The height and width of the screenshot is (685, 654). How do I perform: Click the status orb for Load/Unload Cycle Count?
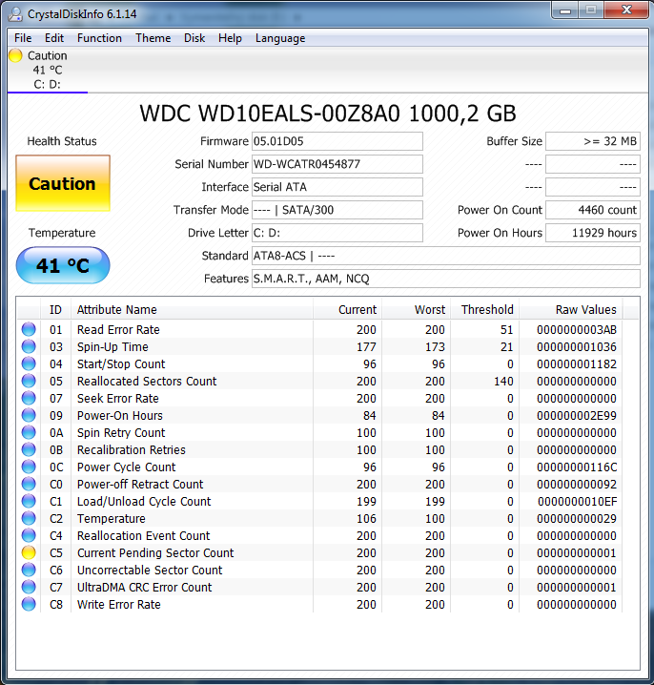tap(29, 502)
